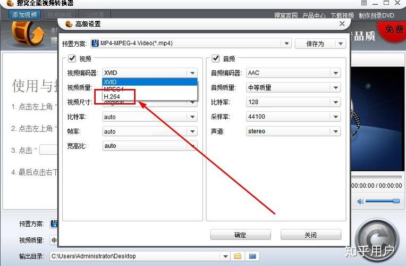Open the 产品中心 link
This screenshot has height=266, width=406.
click(x=314, y=15)
